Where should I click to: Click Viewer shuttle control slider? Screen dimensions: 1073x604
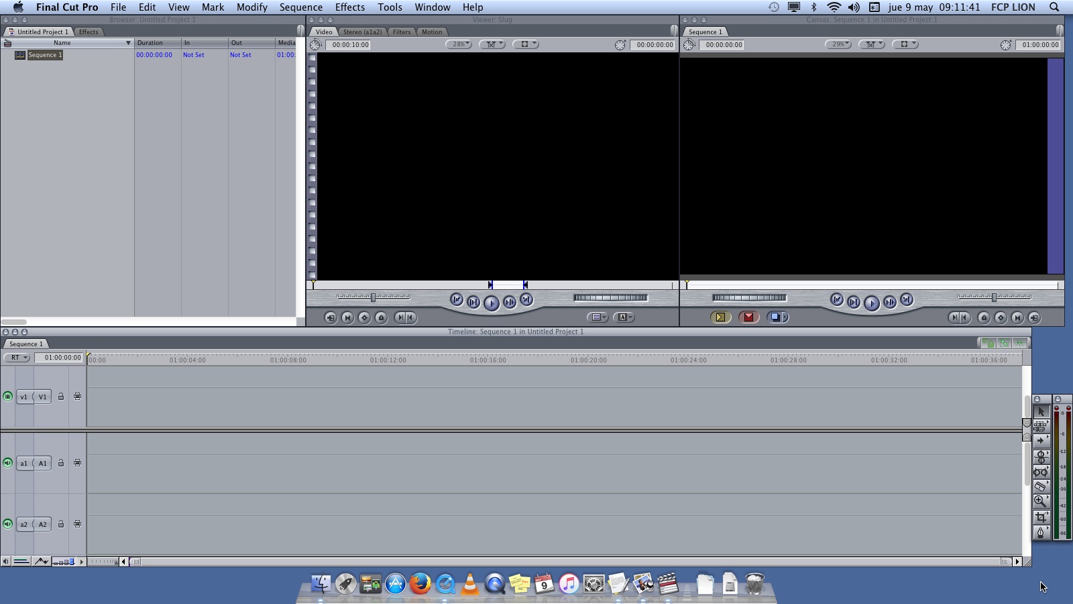click(374, 297)
